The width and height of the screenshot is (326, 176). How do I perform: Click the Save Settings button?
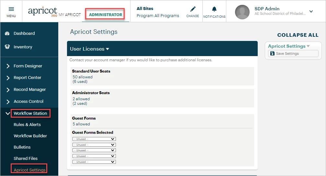(293, 54)
